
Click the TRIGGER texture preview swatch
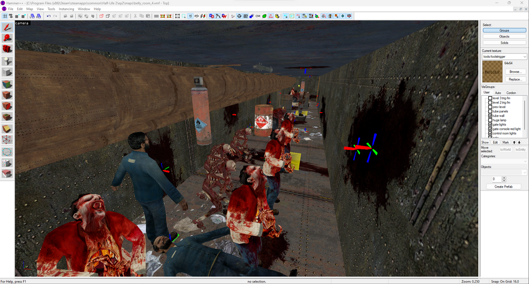pyautogui.click(x=492, y=72)
